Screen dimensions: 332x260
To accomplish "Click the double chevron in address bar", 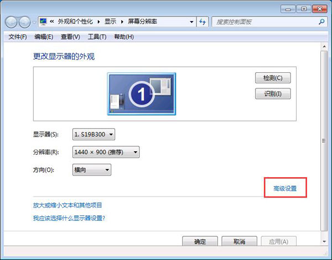I will click(52, 22).
